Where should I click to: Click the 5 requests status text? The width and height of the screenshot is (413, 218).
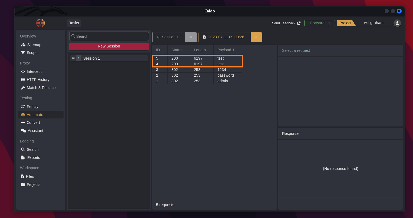tap(165, 205)
